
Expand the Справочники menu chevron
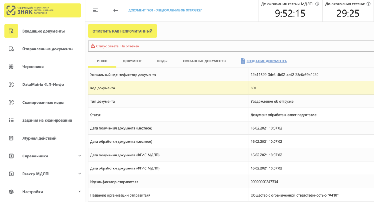coord(80,156)
